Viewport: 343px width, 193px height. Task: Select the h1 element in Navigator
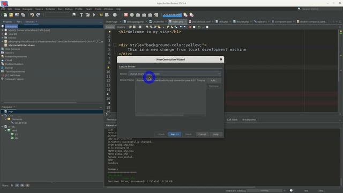coord(16,134)
